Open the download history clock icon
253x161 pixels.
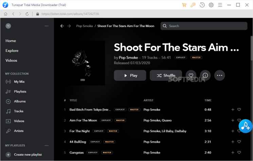(202, 5)
